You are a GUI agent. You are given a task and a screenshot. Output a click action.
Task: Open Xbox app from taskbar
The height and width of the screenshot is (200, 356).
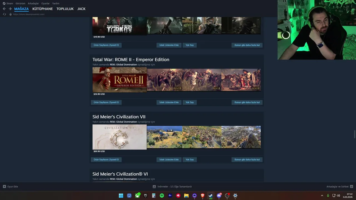coord(137,196)
